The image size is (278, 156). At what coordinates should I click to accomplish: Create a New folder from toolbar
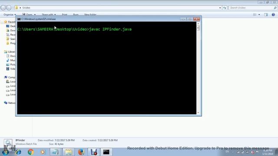(90, 15)
